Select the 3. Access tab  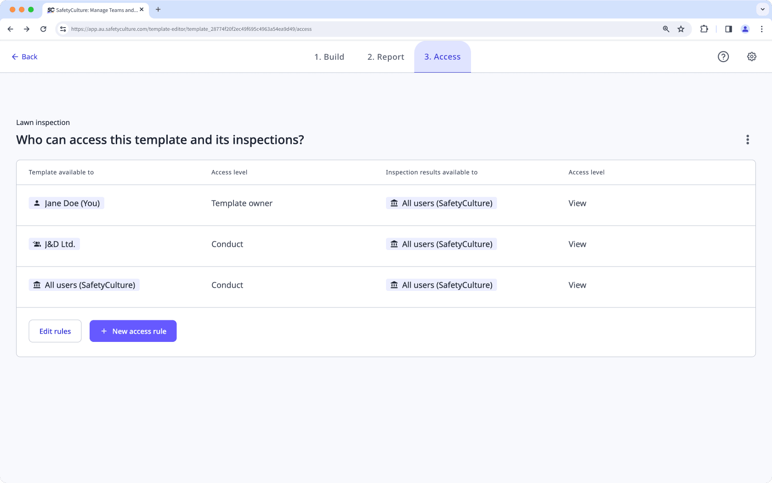click(442, 57)
